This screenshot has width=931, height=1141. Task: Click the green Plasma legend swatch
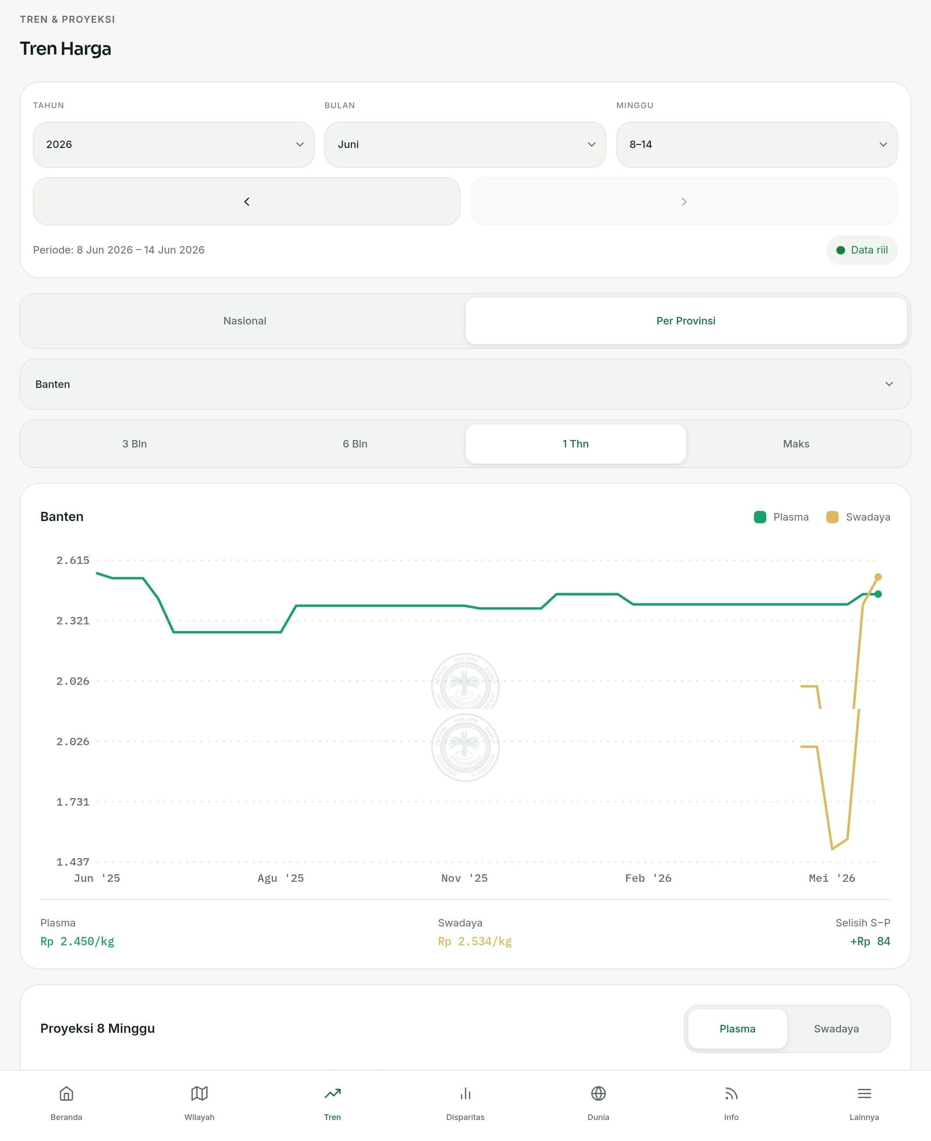(x=760, y=517)
